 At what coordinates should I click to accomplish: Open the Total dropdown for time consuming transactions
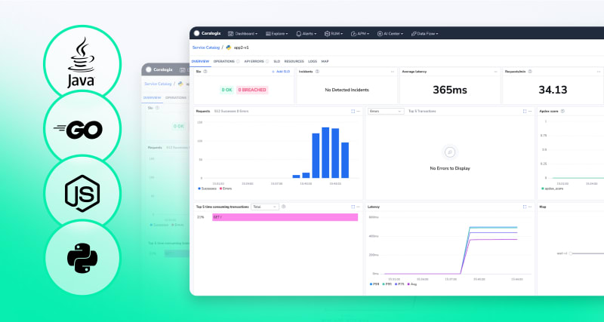click(x=264, y=206)
